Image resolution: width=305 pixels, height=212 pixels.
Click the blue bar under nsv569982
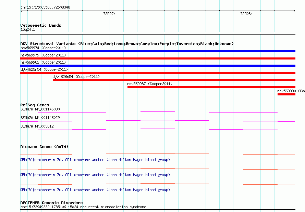tap(158, 66)
